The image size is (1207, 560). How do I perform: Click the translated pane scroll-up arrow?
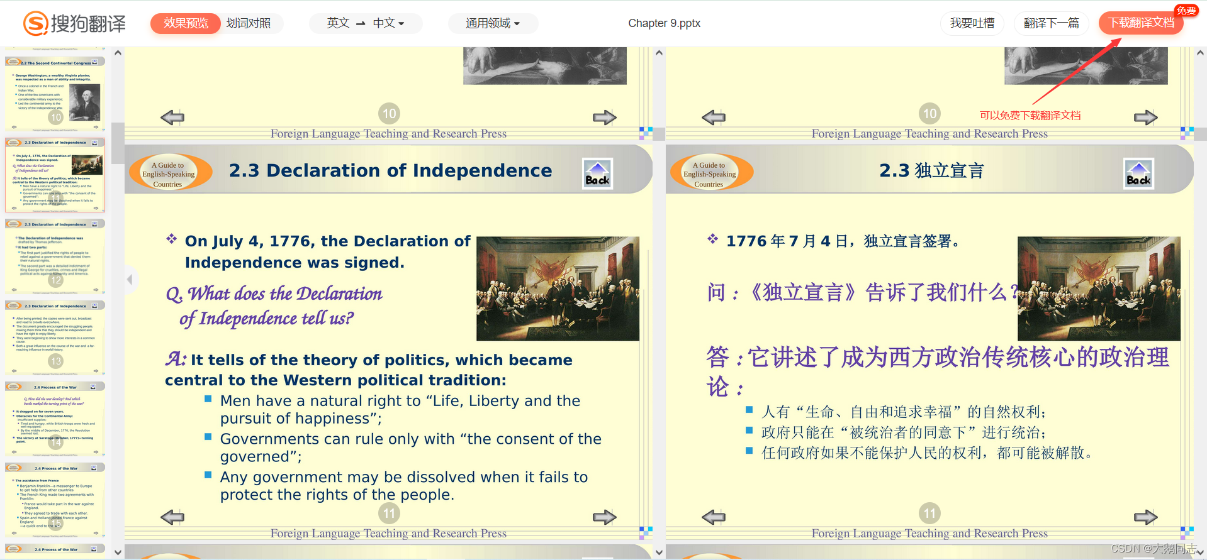[1200, 53]
